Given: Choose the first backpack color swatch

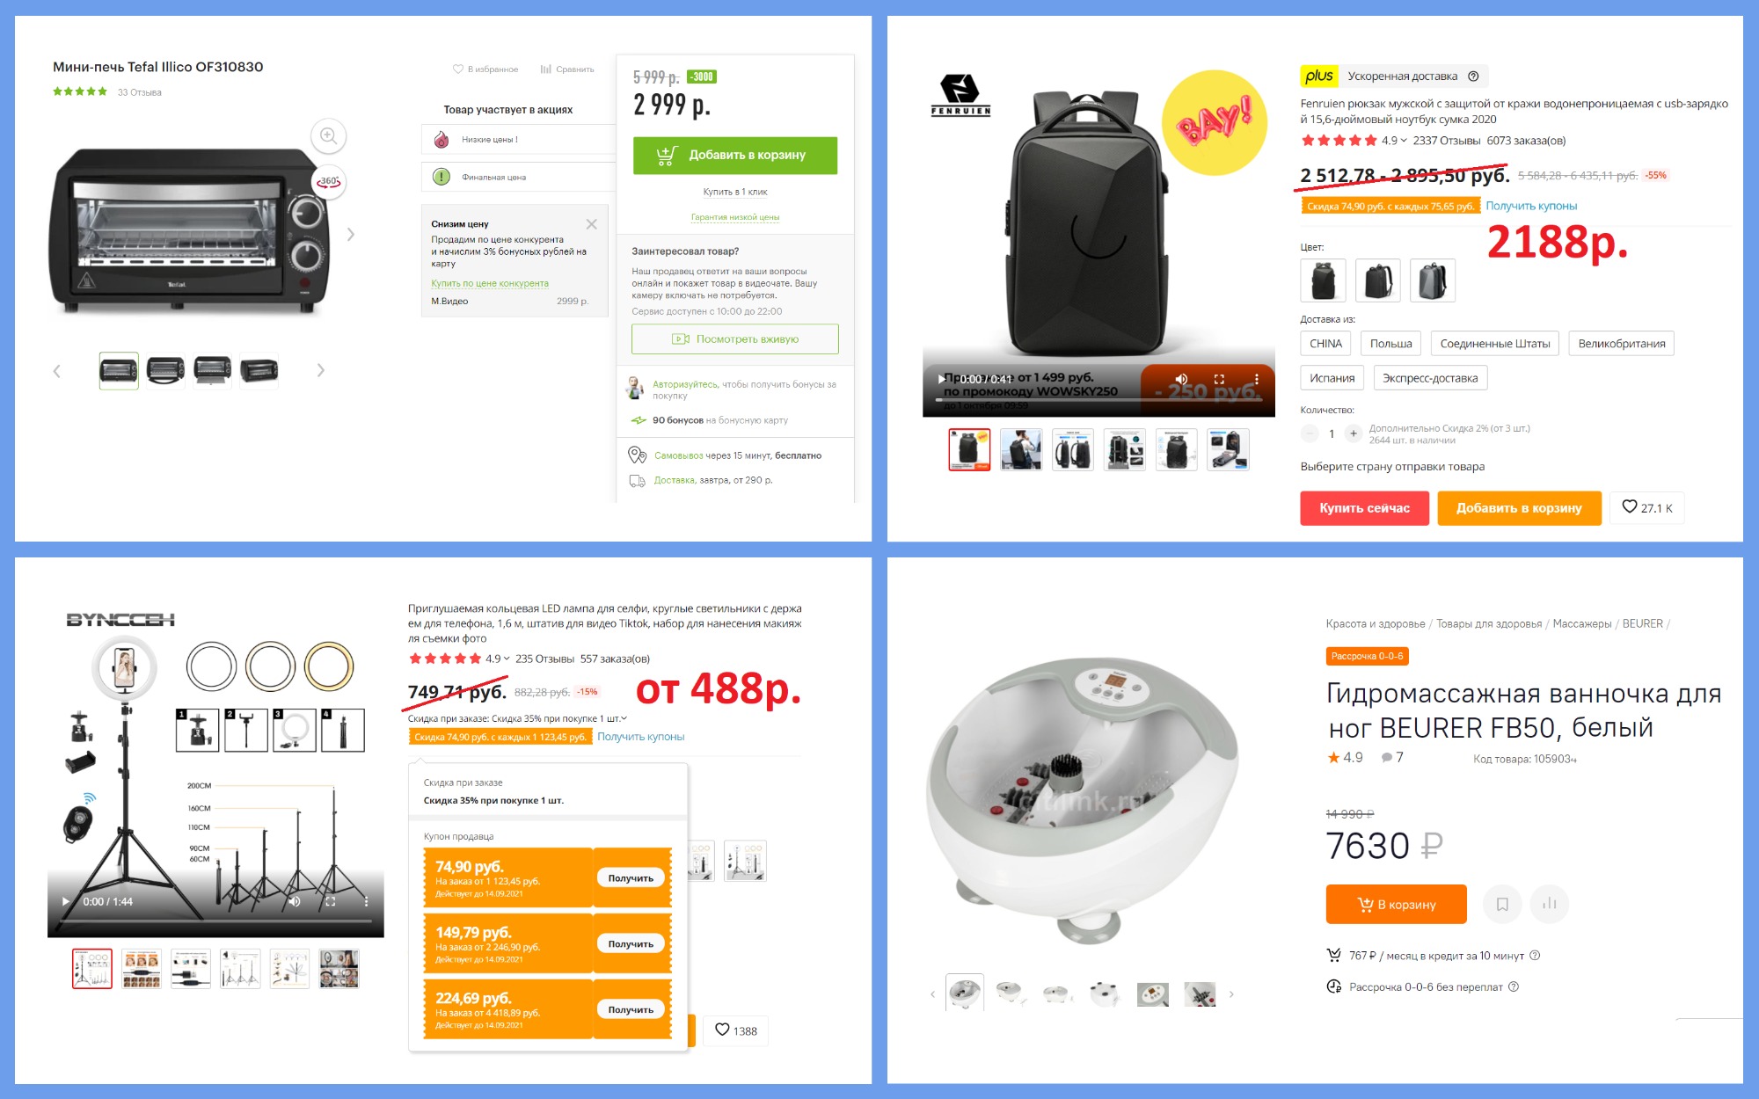Looking at the screenshot, I should click(x=1323, y=281).
